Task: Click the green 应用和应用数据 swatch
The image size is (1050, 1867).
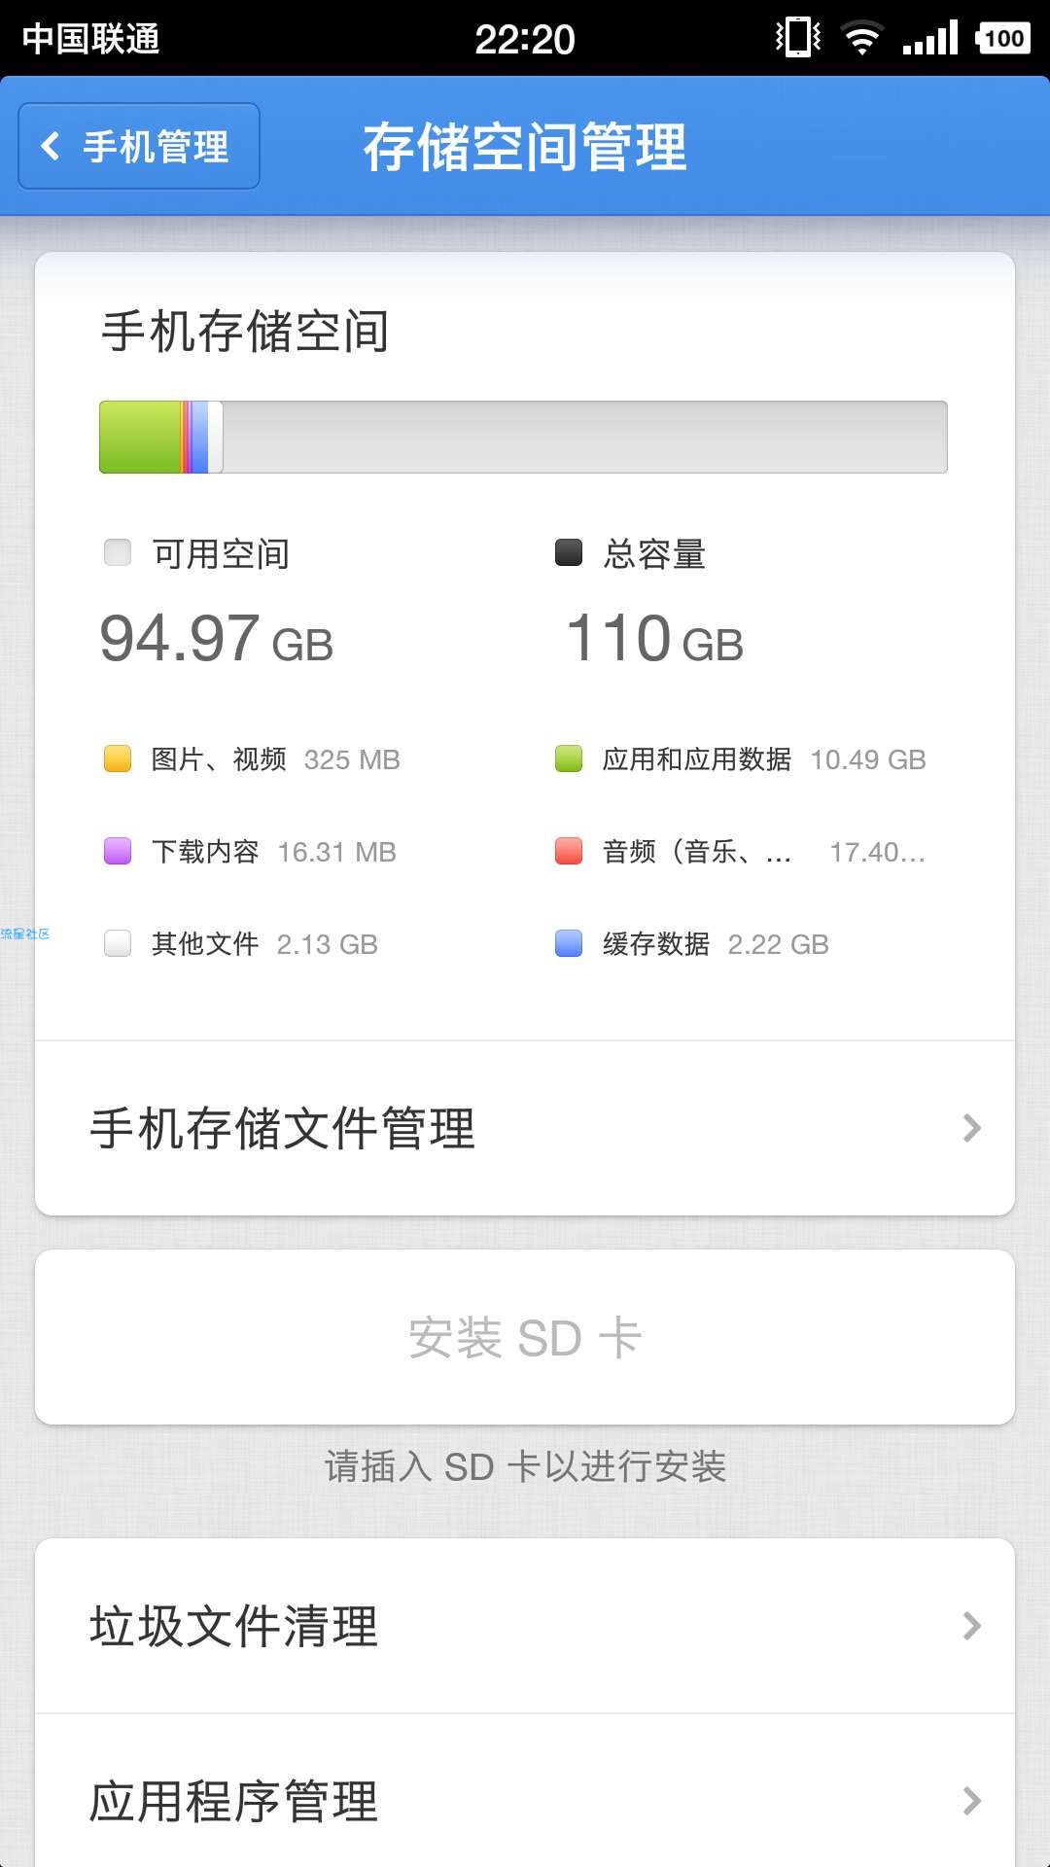Action: tap(569, 758)
